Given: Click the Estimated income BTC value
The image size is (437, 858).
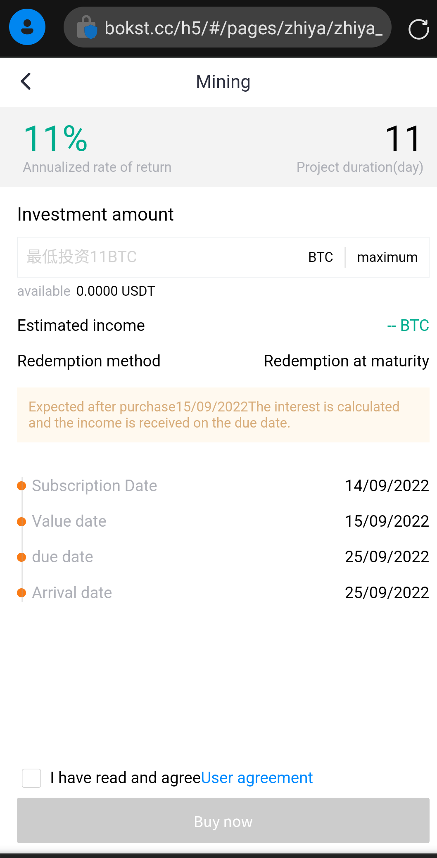Looking at the screenshot, I should pos(408,326).
